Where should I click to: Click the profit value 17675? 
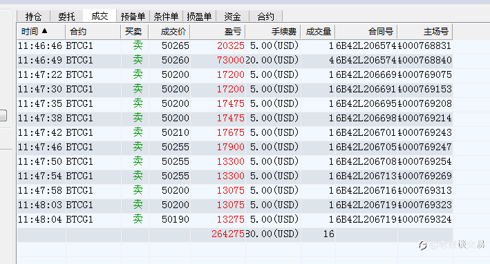point(231,132)
